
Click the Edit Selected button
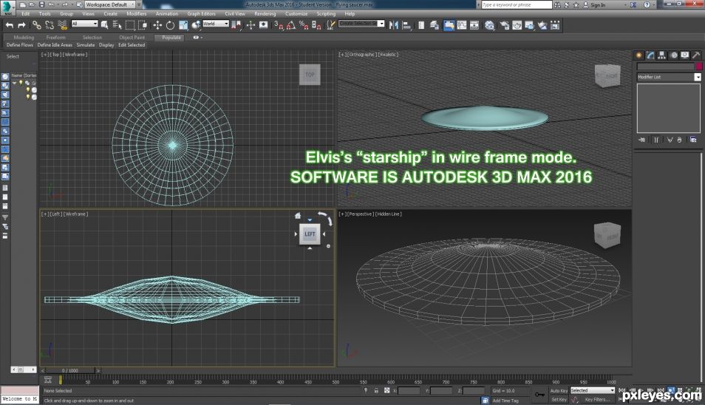click(x=132, y=45)
